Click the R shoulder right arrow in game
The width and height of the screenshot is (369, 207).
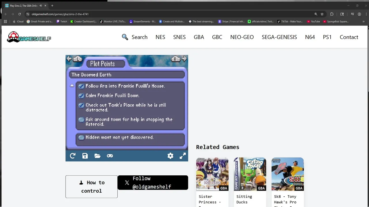pos(179,59)
